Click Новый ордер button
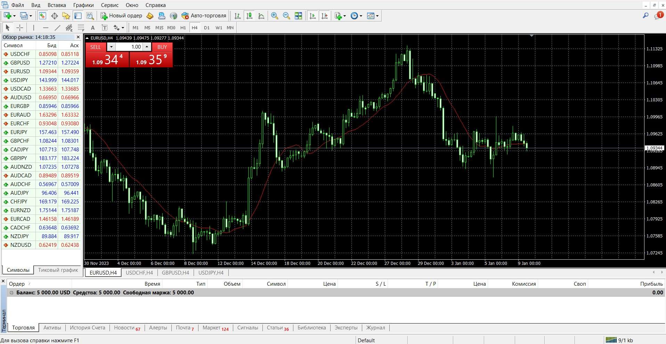 (x=121, y=16)
